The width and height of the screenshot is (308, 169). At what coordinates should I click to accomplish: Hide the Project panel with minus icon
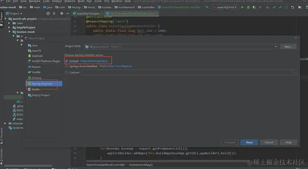coord(68,13)
